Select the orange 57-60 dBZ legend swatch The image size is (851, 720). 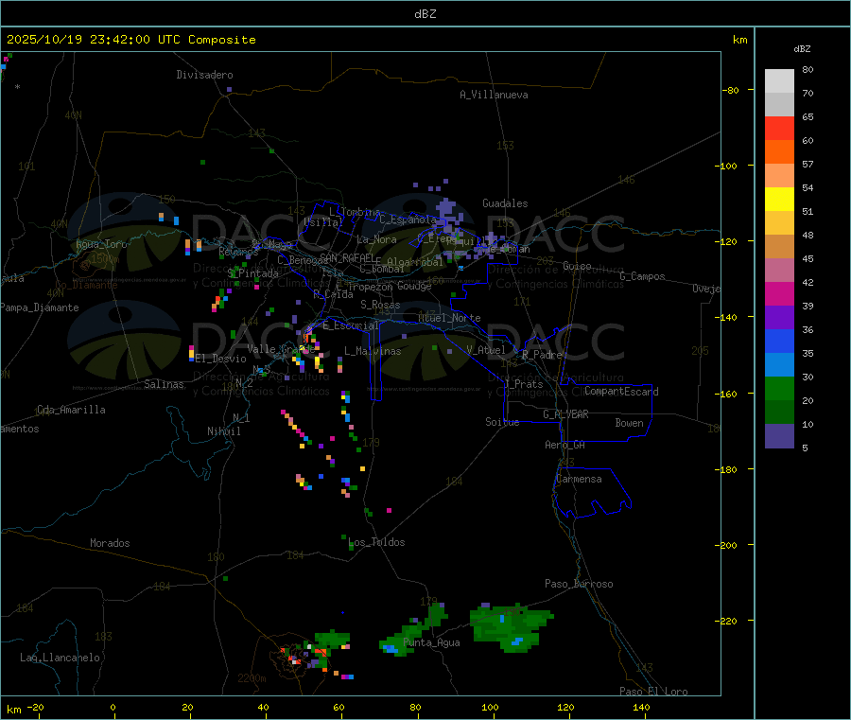(x=779, y=152)
